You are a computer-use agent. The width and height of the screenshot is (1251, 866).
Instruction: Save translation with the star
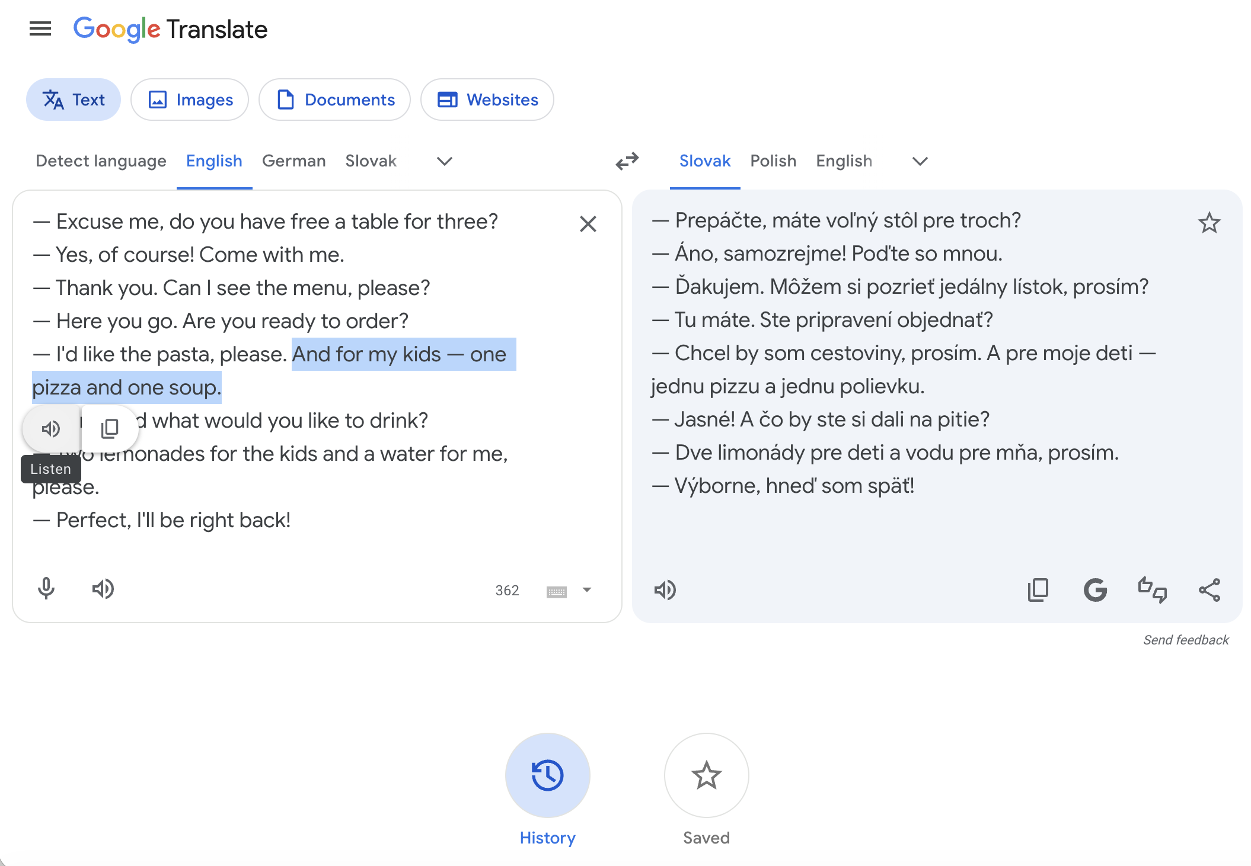tap(1209, 222)
